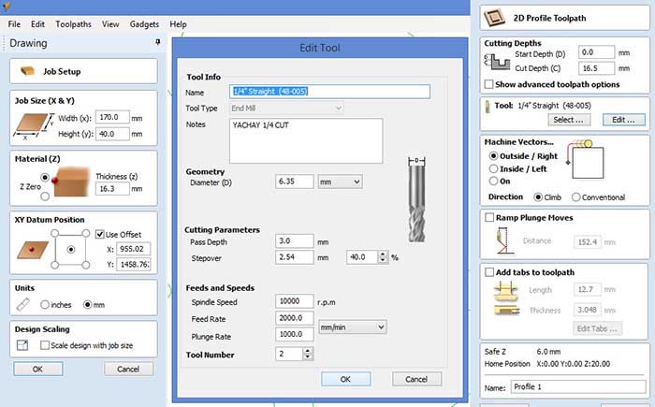
Task: Select Inside / Left machine vectors
Action: (x=493, y=168)
